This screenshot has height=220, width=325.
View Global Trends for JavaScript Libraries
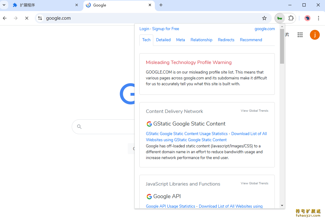255,183
